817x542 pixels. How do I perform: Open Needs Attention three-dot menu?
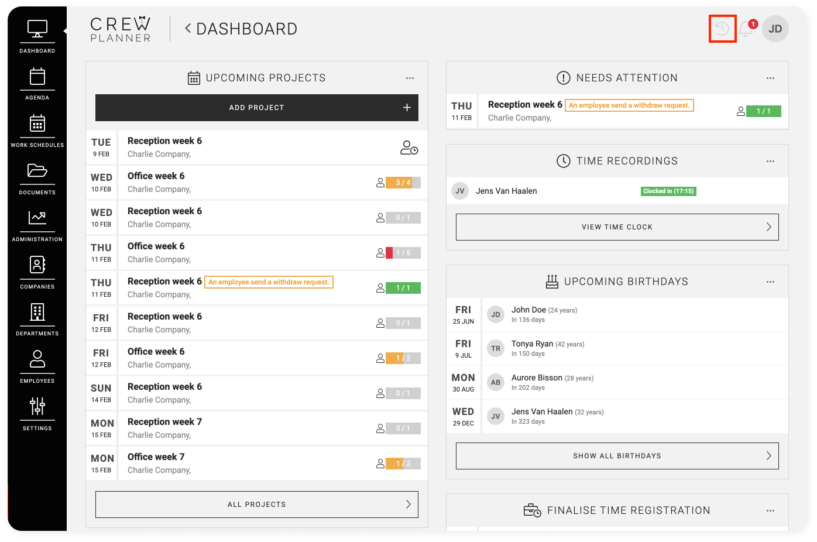coord(770,78)
